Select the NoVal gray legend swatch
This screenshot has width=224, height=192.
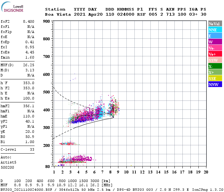215,24
